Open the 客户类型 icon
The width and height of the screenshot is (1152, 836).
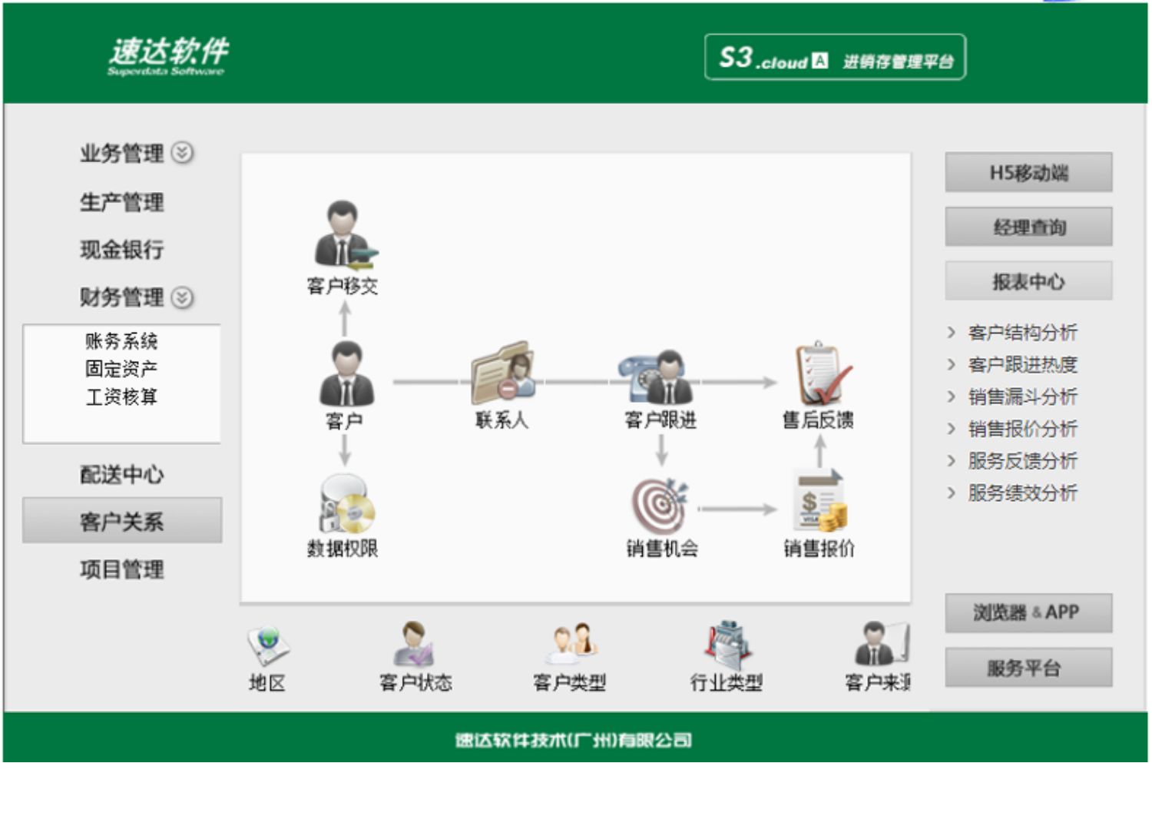click(572, 644)
